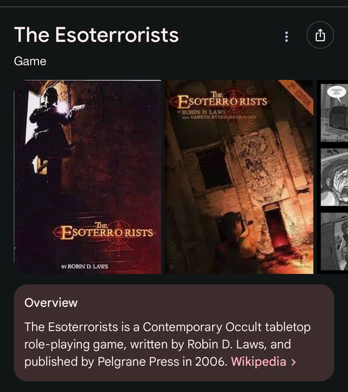Click the Esoterrorists logo on second cover
This screenshot has width=348, height=392.
click(219, 100)
